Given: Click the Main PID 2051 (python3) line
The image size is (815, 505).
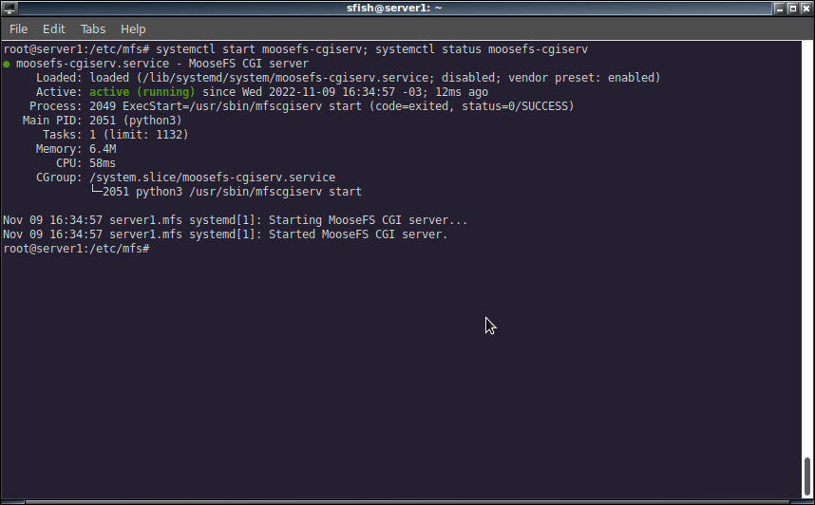Looking at the screenshot, I should coord(102,121).
